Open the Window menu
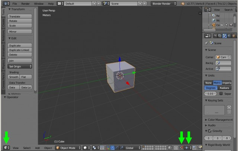Image resolution: width=238 pixels, height=151 pixels. [39, 4]
